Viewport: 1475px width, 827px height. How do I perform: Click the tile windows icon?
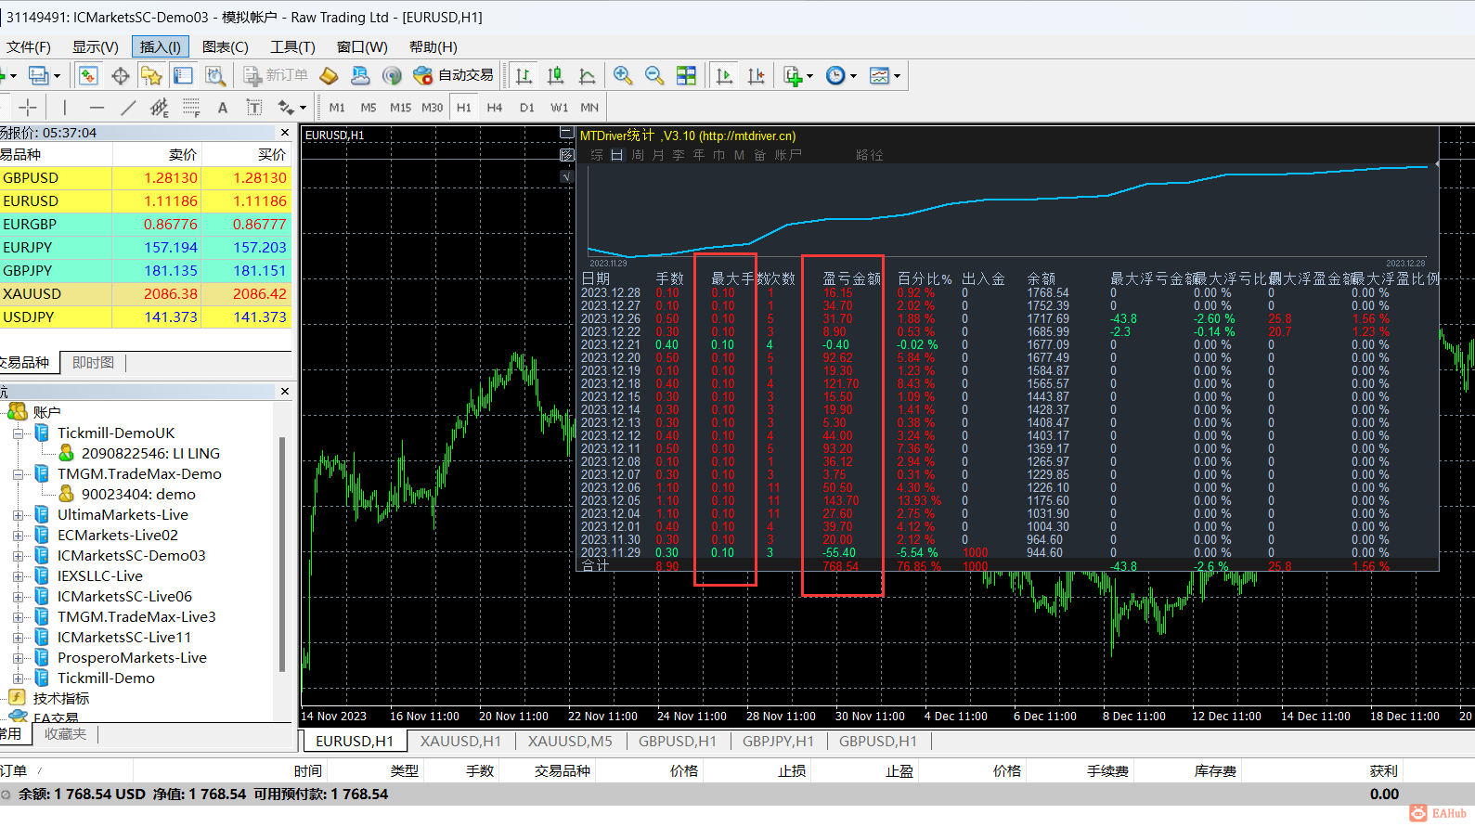(x=686, y=76)
